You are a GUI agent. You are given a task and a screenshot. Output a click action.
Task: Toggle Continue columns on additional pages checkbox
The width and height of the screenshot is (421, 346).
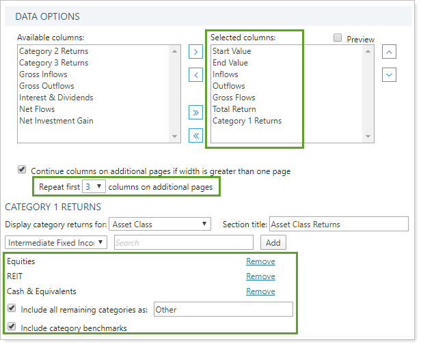[23, 171]
